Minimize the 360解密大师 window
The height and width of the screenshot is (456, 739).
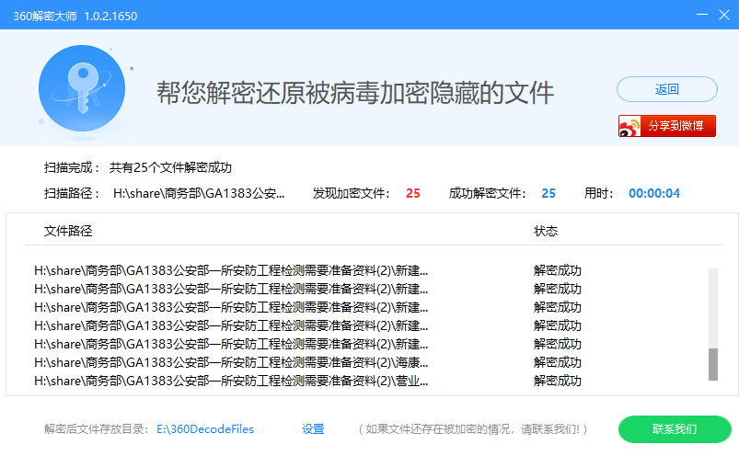pos(702,15)
